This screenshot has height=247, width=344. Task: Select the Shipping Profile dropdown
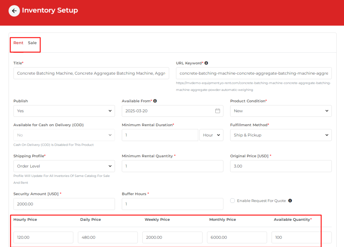(x=64, y=166)
